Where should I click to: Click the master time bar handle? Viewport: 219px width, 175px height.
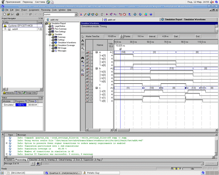tap(120, 49)
